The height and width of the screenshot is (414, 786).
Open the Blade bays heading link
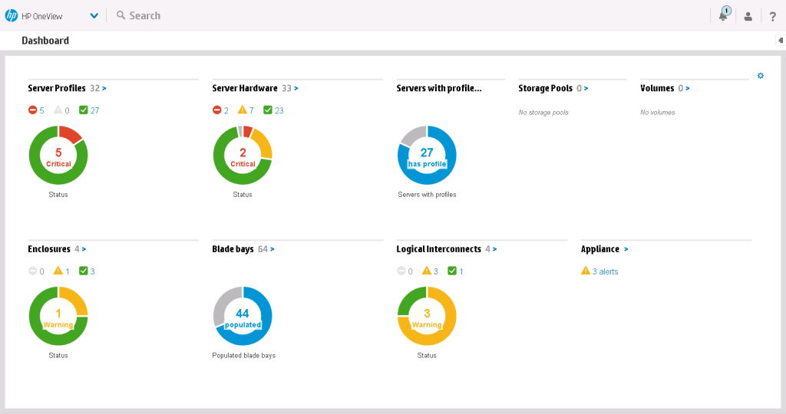[233, 249]
